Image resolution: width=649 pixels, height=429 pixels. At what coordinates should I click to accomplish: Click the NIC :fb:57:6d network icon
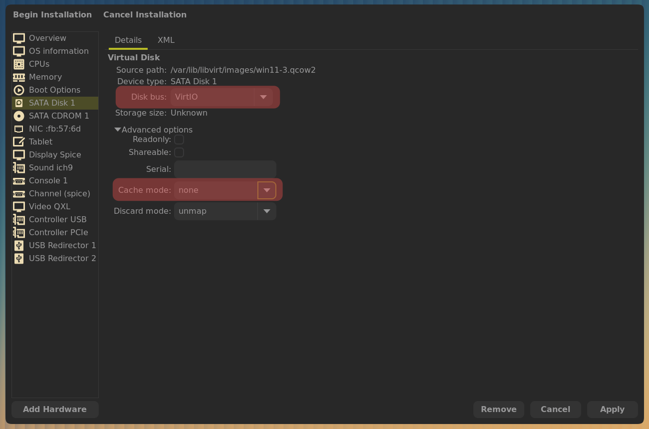click(19, 129)
